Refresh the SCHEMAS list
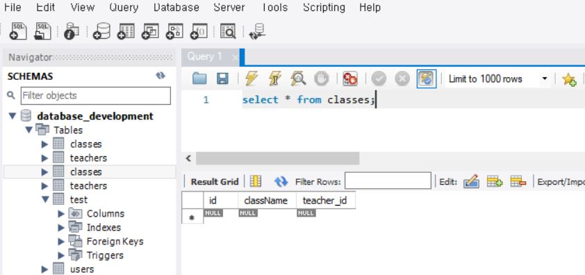 [160, 76]
